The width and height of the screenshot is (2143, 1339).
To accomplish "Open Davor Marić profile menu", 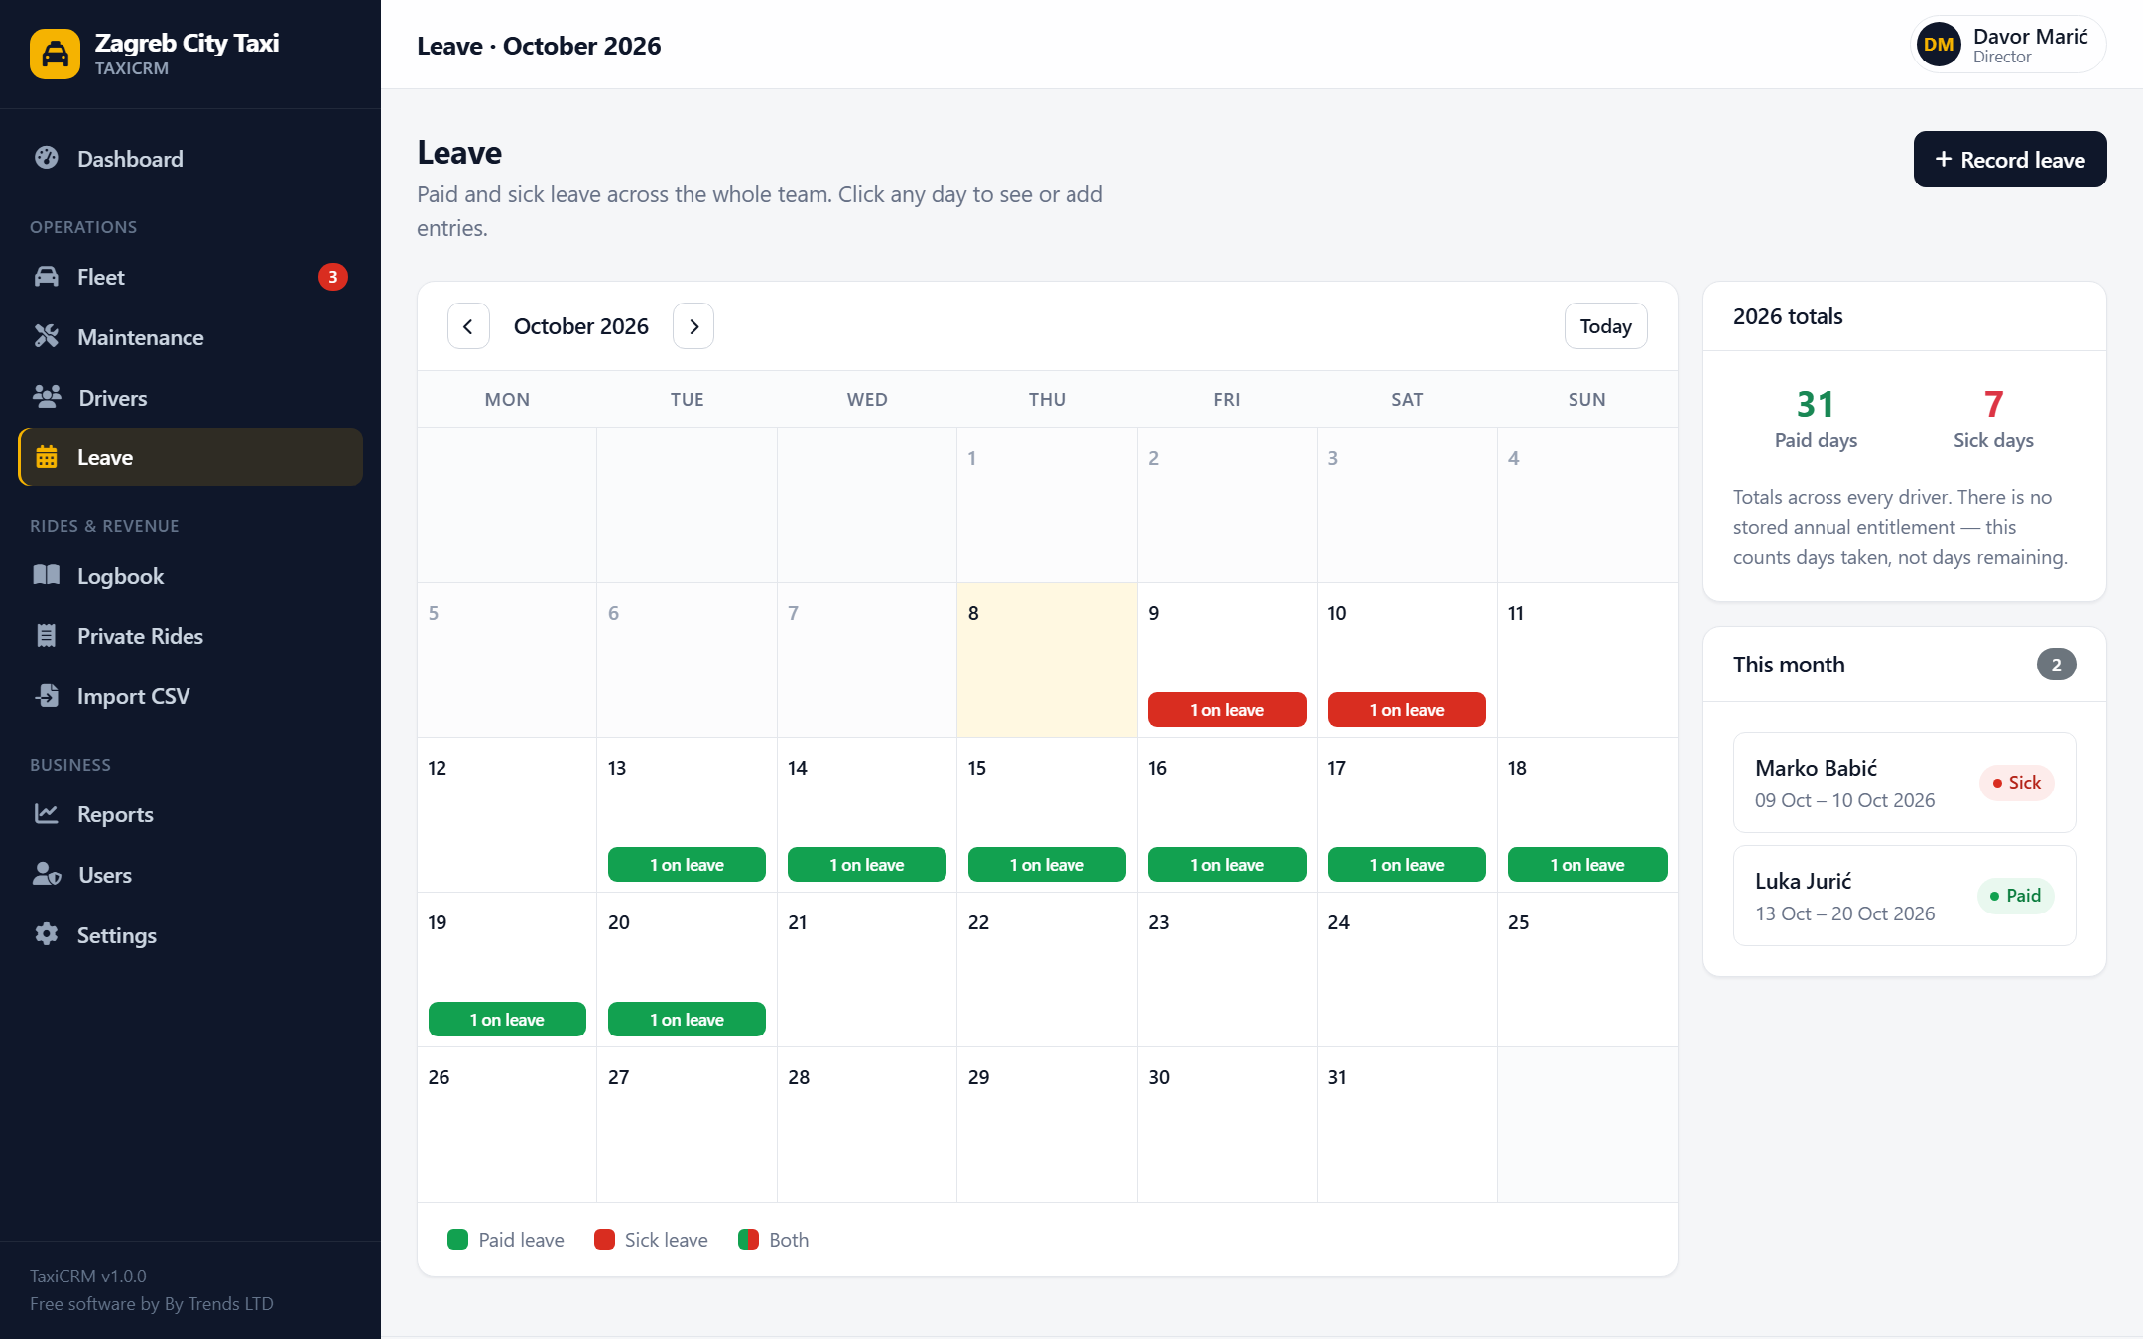I will tap(2008, 45).
